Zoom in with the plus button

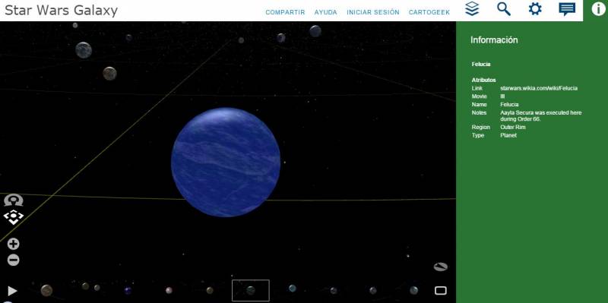pos(13,244)
